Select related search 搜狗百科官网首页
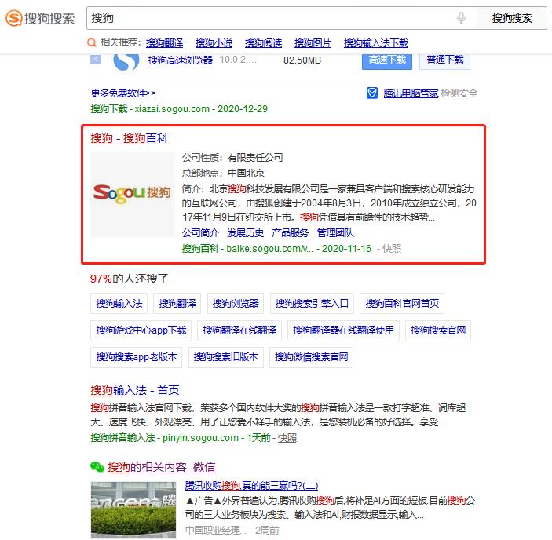The height and width of the screenshot is (540, 552). tap(402, 303)
